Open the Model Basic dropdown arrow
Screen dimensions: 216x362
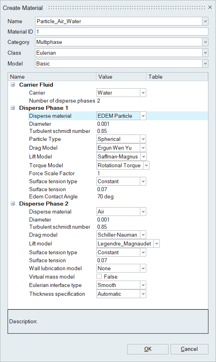pos(205,64)
